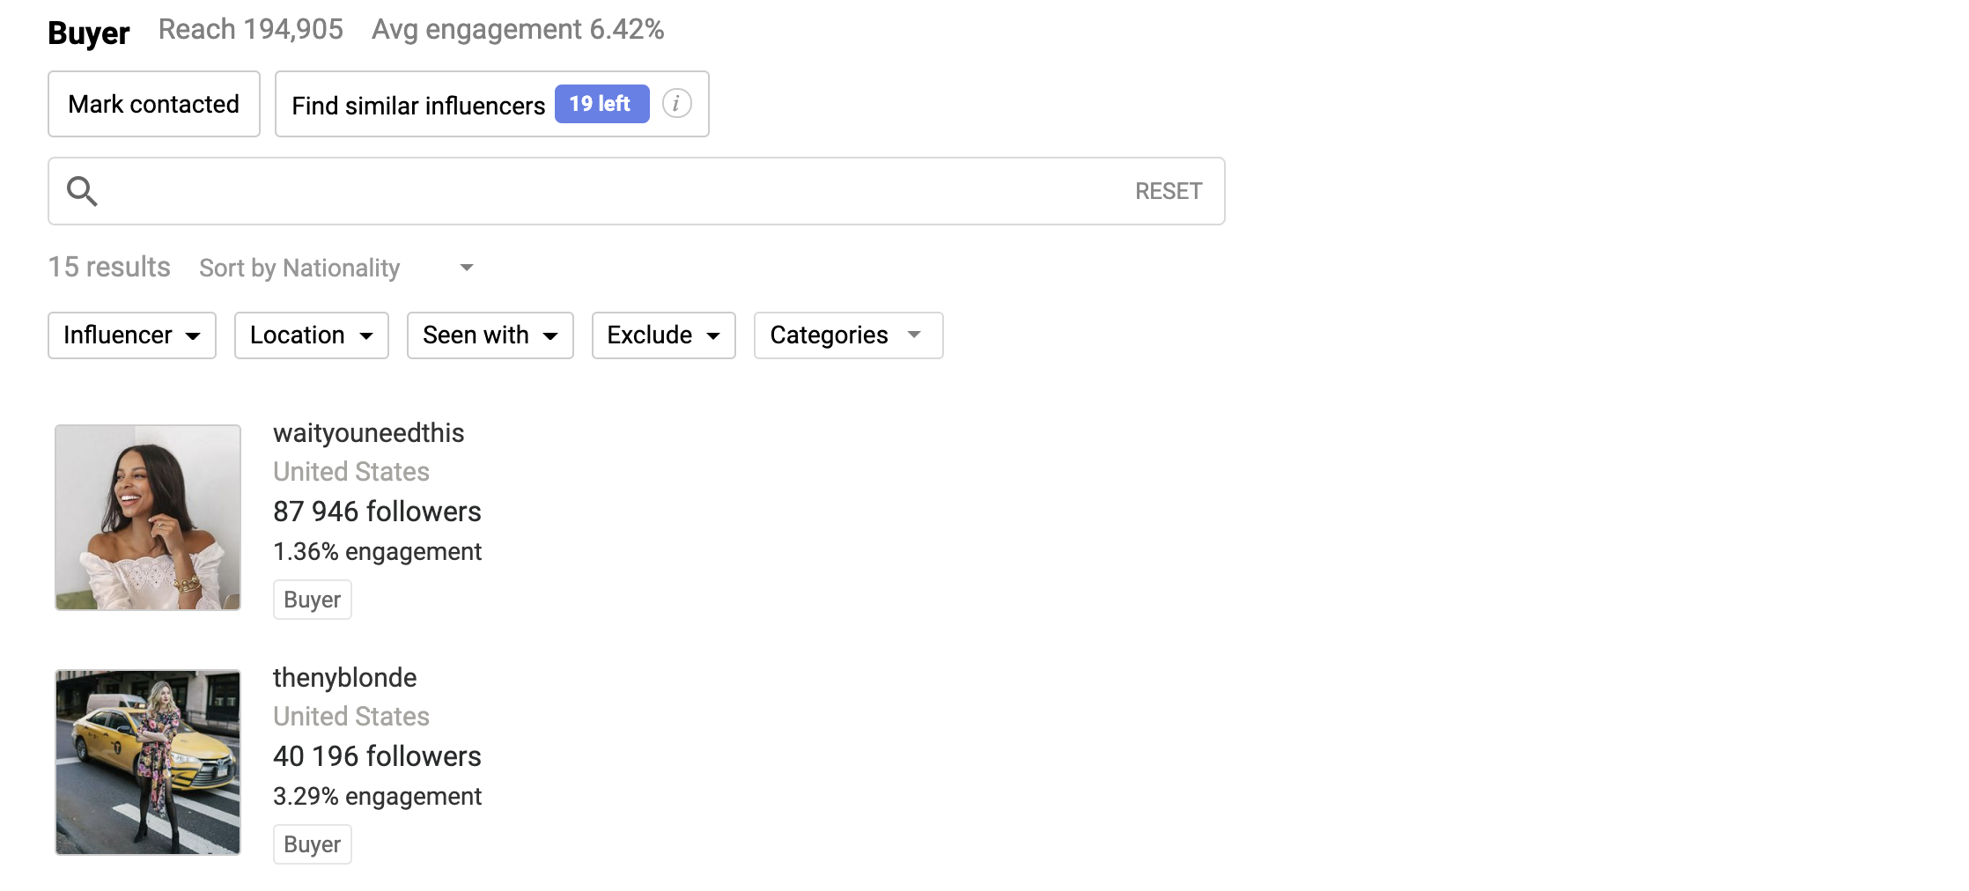Open the Influencer filter dropdown
This screenshot has height=891, width=1969.
132,335
